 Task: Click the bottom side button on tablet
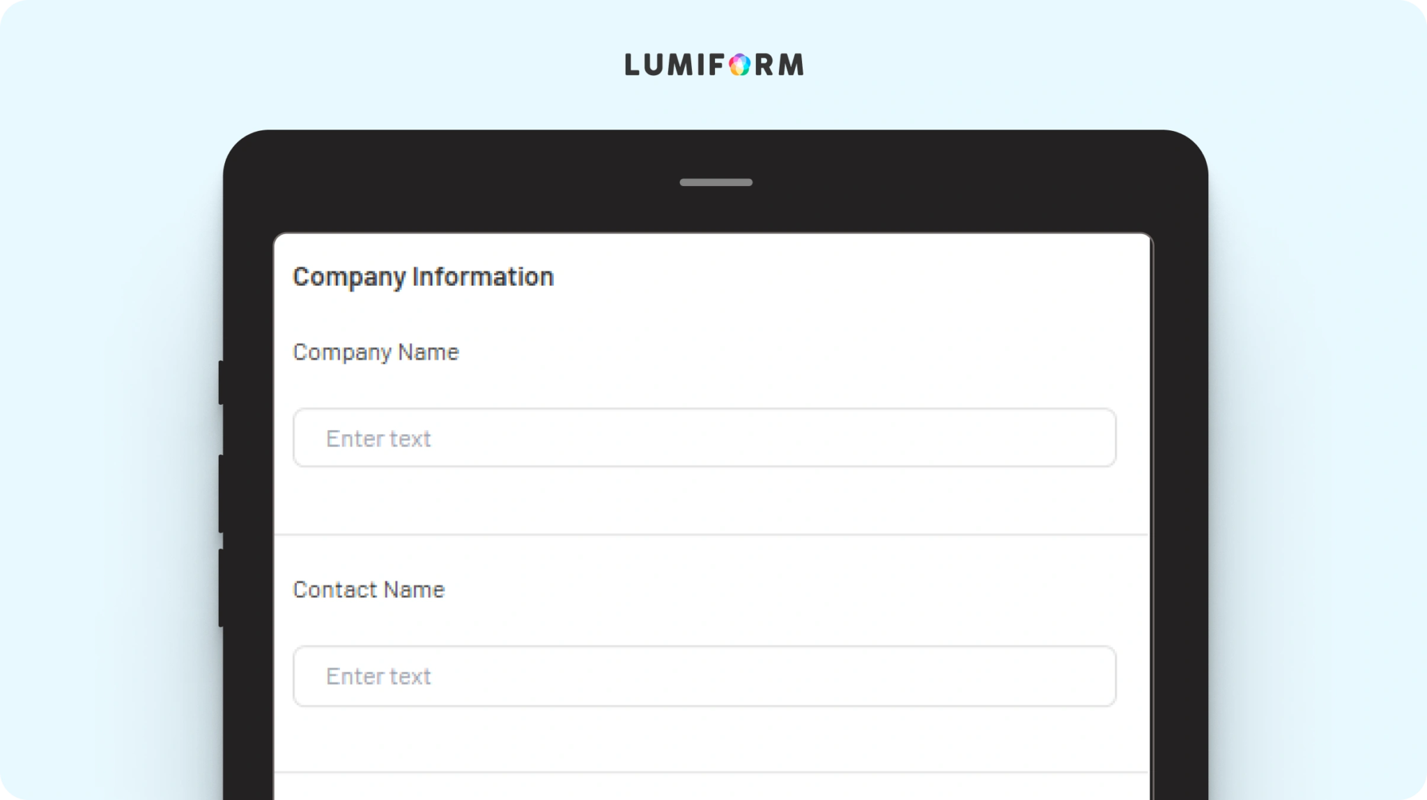pos(221,587)
